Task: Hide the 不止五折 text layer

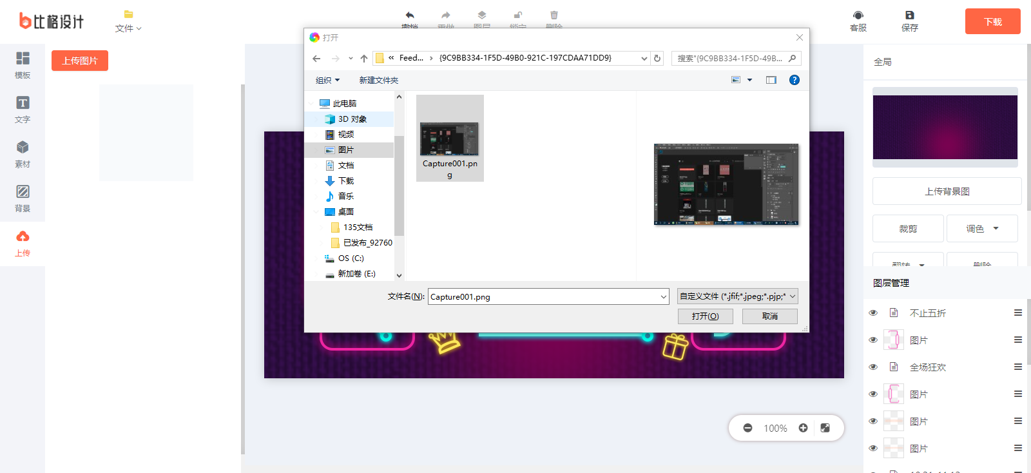Action: 873,313
